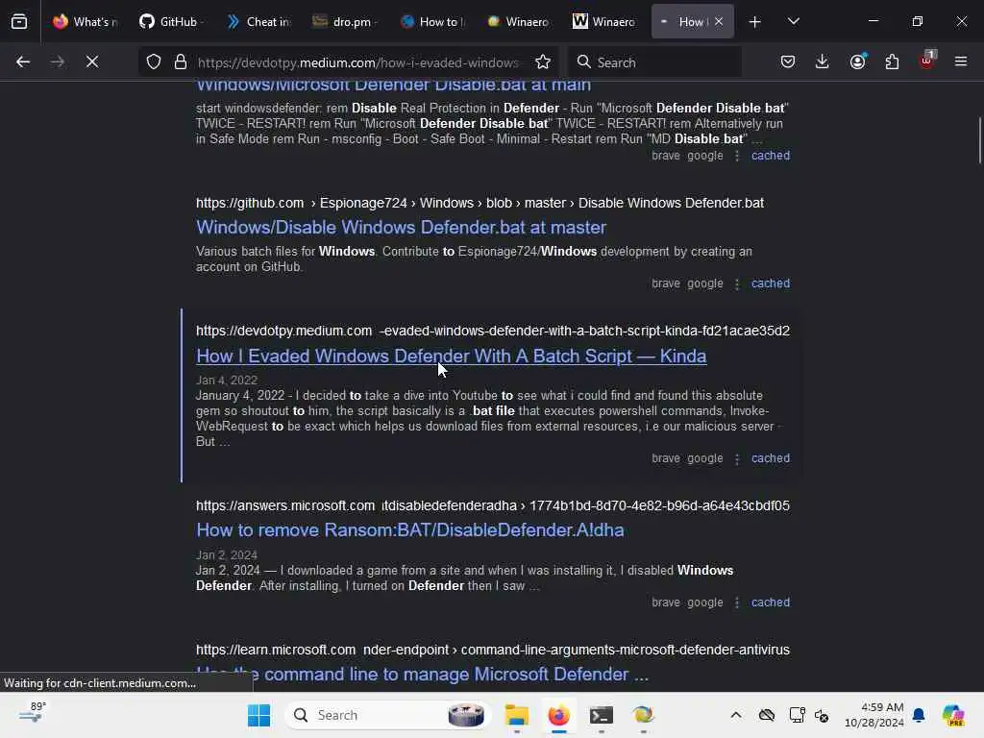Click google link under medium.com result

704,458
